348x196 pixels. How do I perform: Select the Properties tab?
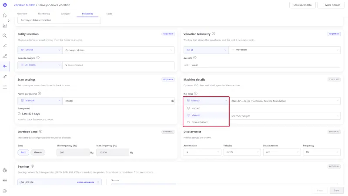click(x=87, y=14)
